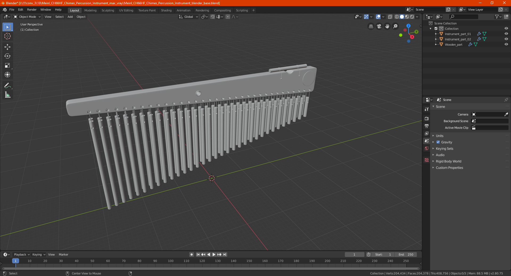Jump to last frame
The image size is (511, 276).
tap(225, 255)
